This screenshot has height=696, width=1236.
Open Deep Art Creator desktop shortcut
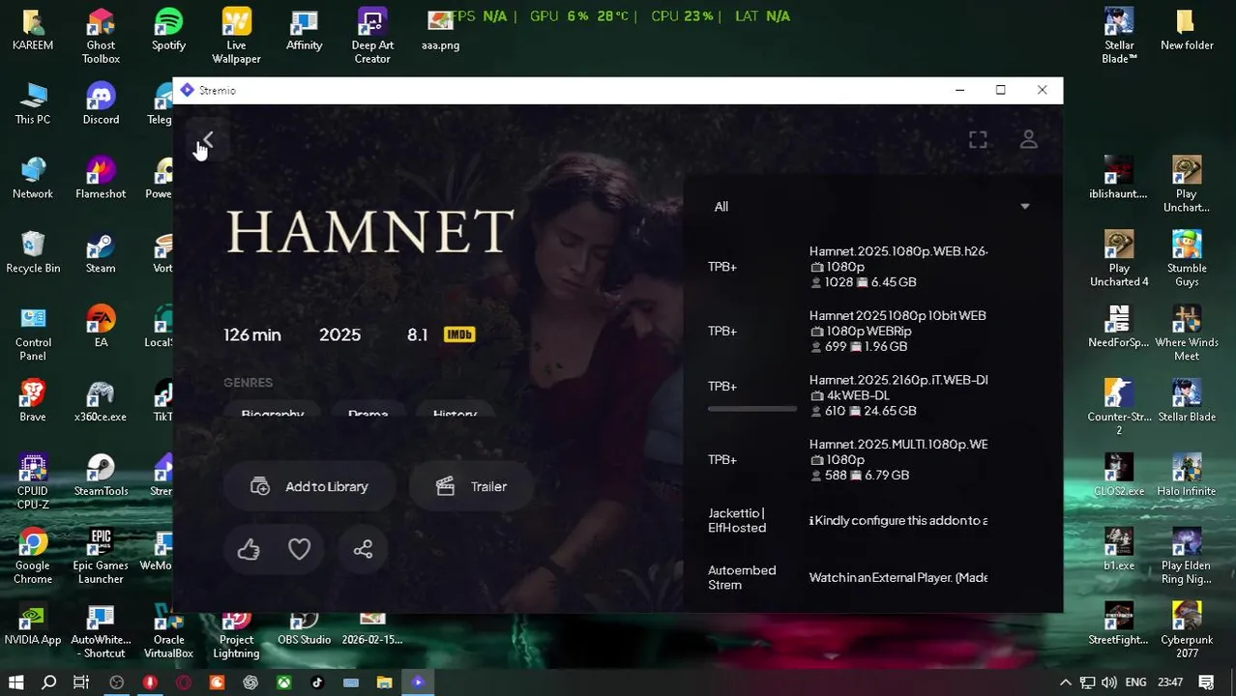click(x=372, y=37)
